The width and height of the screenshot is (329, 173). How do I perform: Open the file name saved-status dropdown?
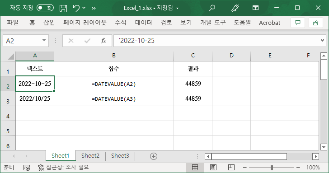[x=177, y=9]
